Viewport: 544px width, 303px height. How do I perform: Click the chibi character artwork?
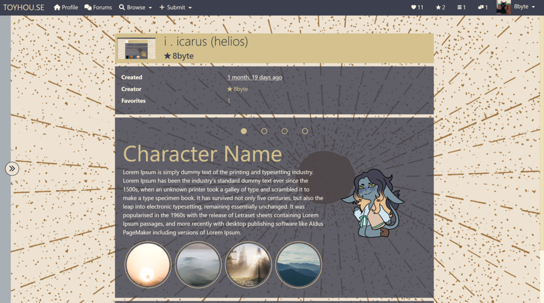373,203
